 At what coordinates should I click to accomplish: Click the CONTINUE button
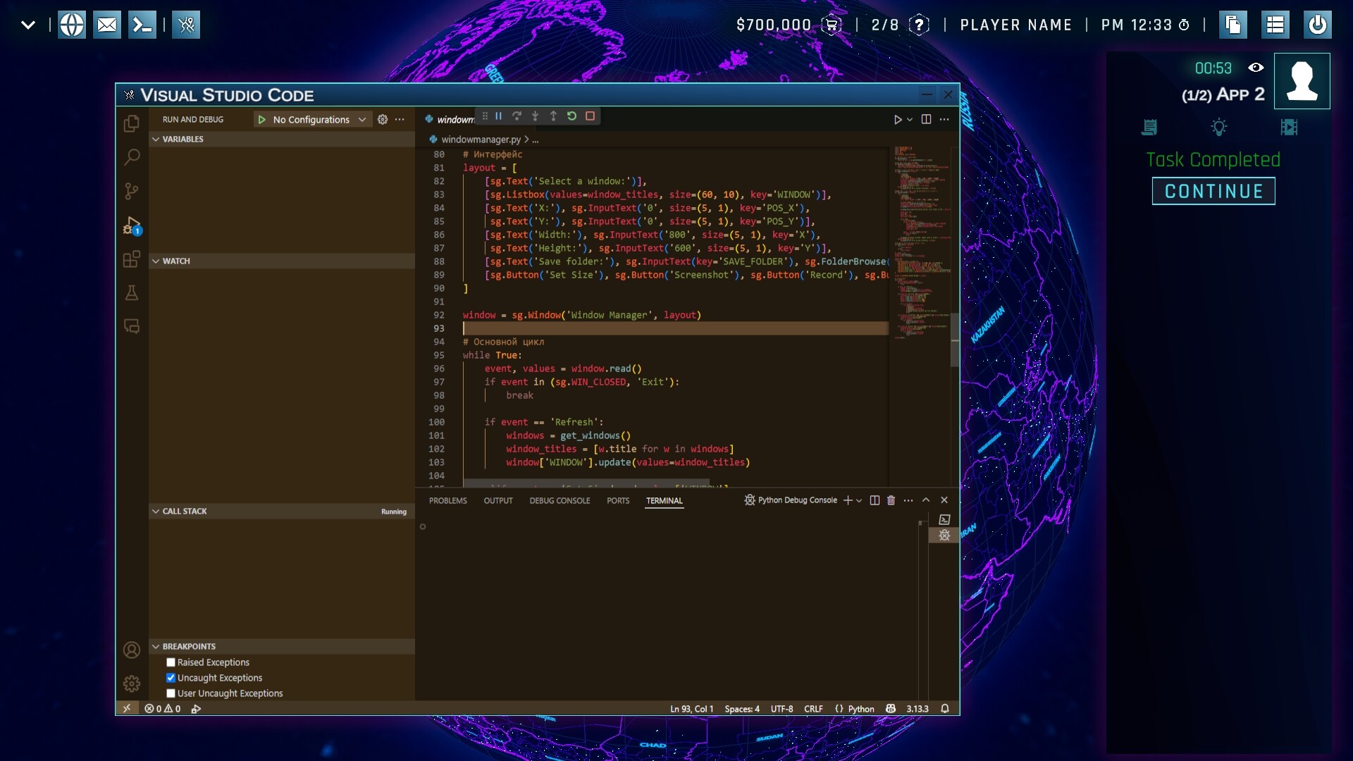(1213, 190)
